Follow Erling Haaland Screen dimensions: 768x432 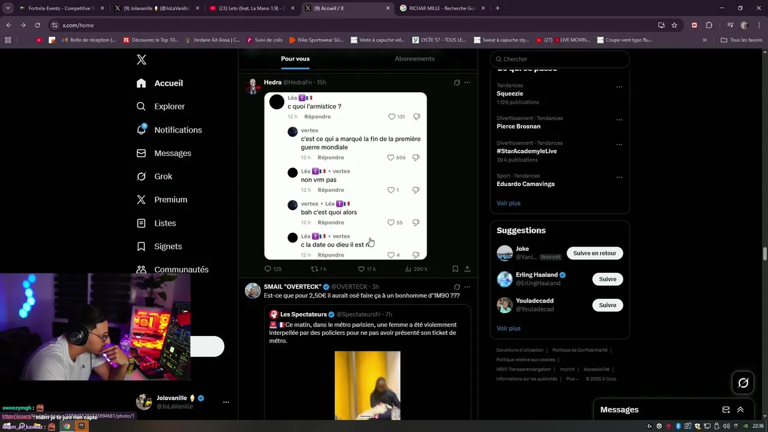[608, 279]
